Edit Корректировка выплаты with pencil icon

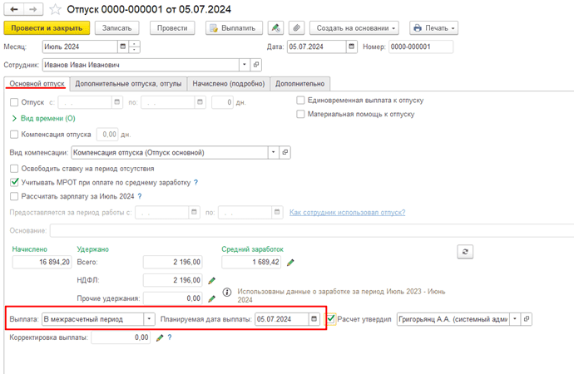(x=160, y=337)
